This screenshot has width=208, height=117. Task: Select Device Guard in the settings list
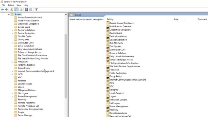coord(116,33)
